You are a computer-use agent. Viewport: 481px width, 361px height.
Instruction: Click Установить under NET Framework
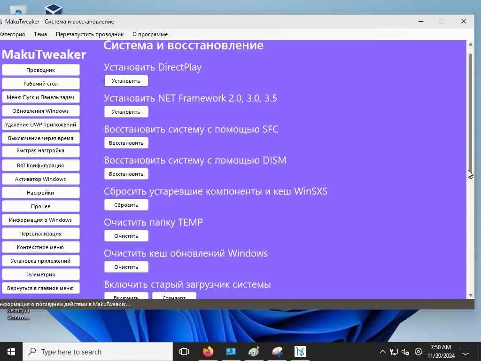pyautogui.click(x=126, y=112)
